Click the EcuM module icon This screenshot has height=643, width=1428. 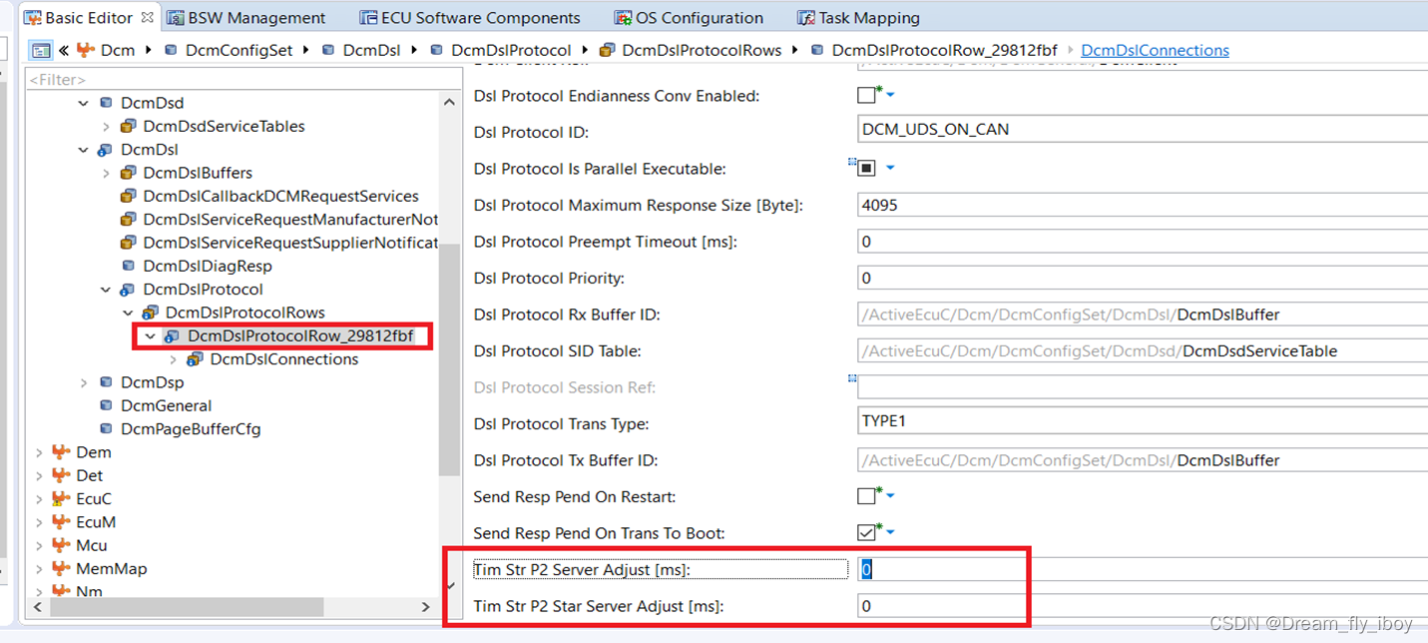point(60,521)
